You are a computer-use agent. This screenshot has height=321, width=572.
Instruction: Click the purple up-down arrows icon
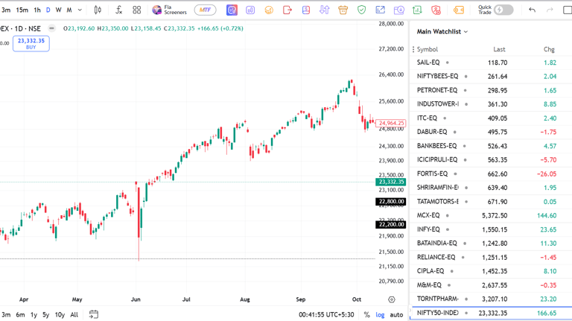coord(324,10)
